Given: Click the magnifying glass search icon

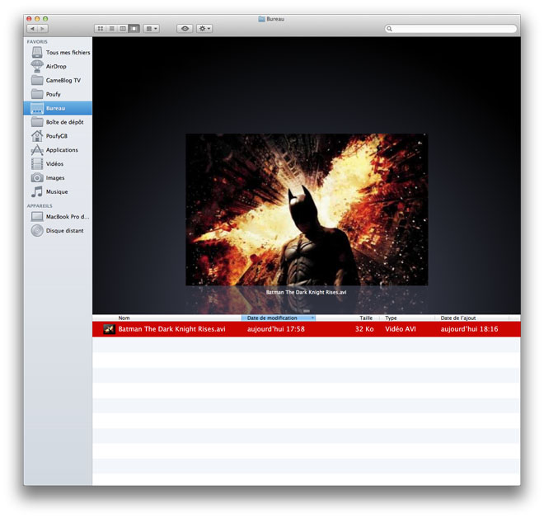Looking at the screenshot, I should click(x=389, y=29).
